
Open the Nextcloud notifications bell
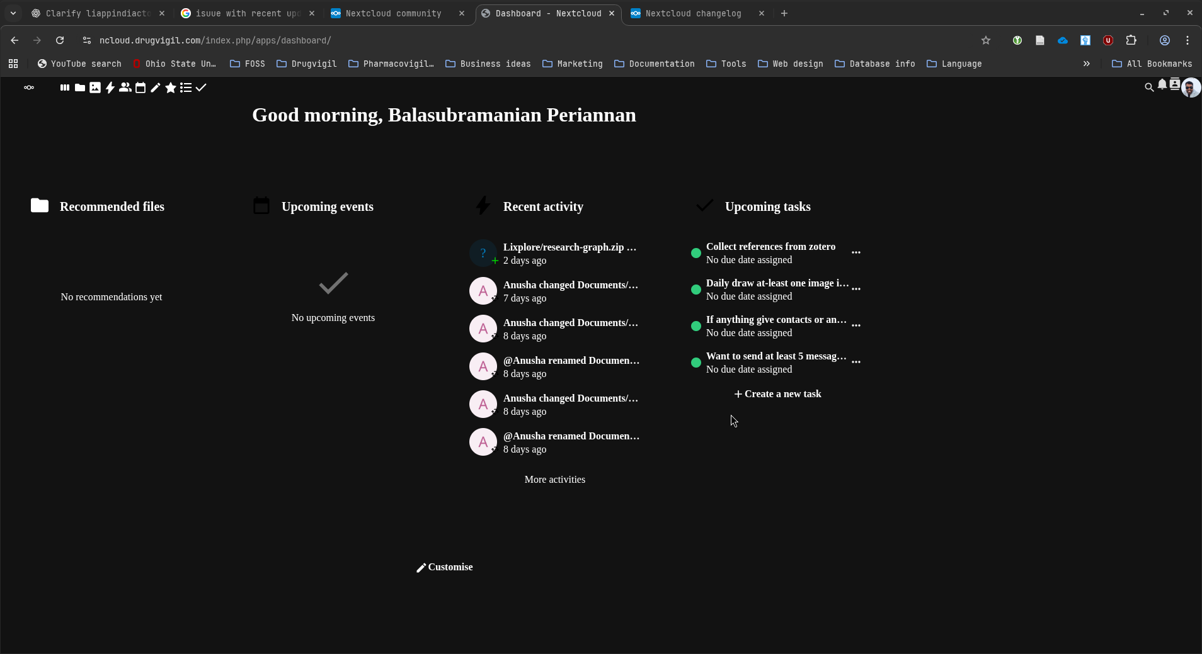pos(1162,85)
